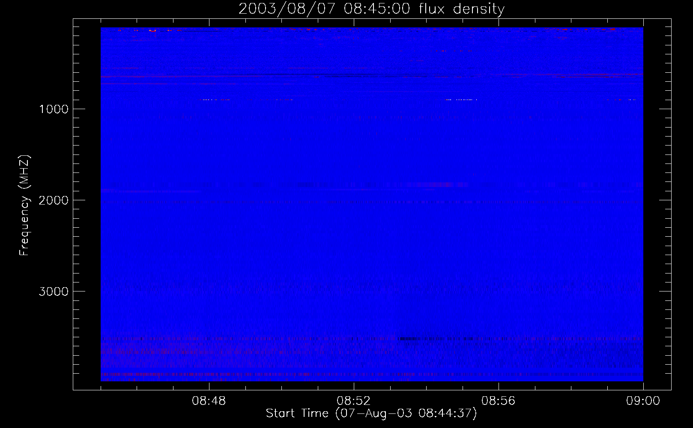Click the 08:52 time tick label

353,401
